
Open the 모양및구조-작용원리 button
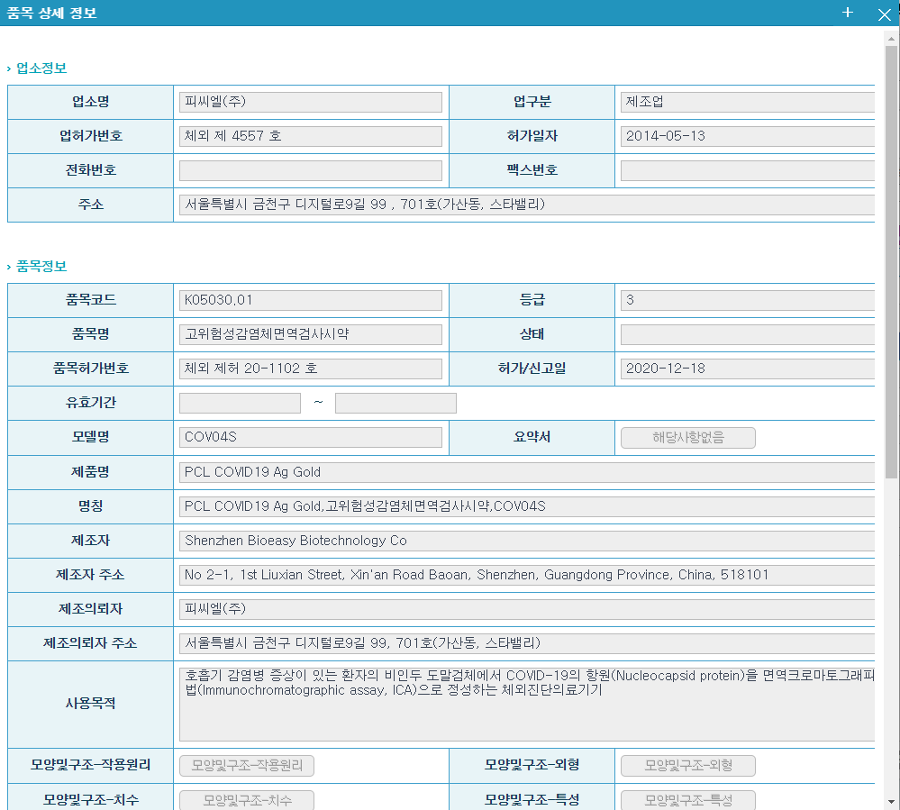[247, 765]
